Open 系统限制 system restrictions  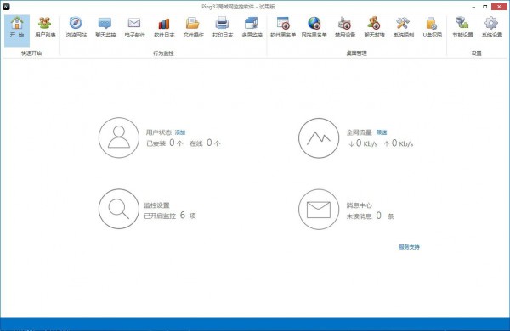pyautogui.click(x=403, y=27)
